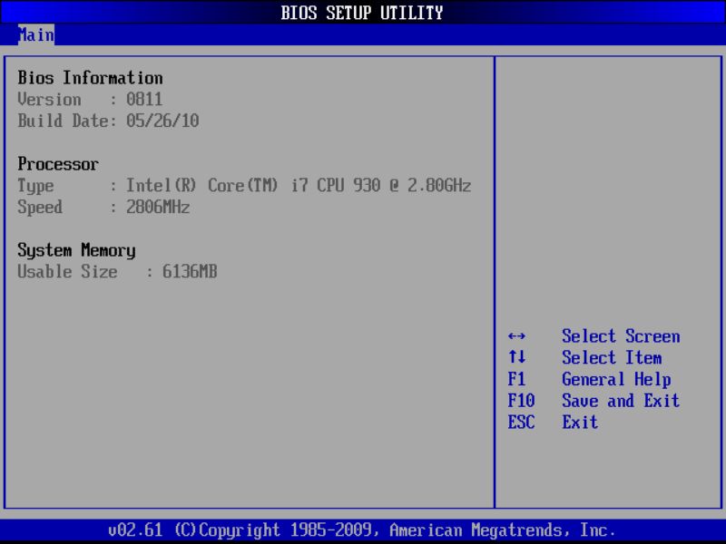Click the F1 General Help indicator
Image resolution: width=726 pixels, height=544 pixels.
click(519, 379)
